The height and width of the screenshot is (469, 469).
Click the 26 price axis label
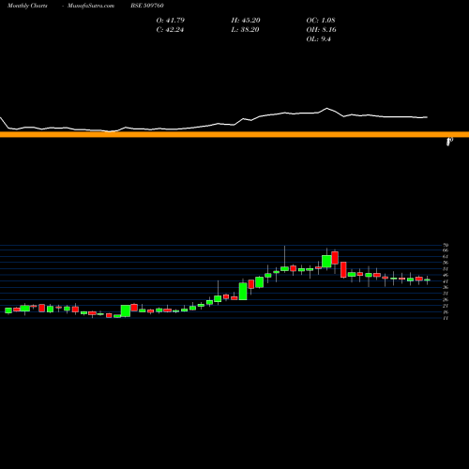click(446, 300)
